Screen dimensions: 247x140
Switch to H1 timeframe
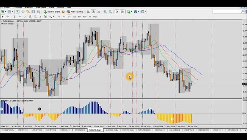(59, 17)
